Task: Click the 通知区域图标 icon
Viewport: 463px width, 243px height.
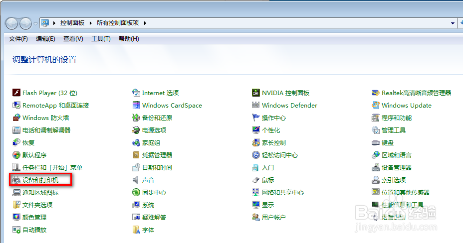Action: 16,192
